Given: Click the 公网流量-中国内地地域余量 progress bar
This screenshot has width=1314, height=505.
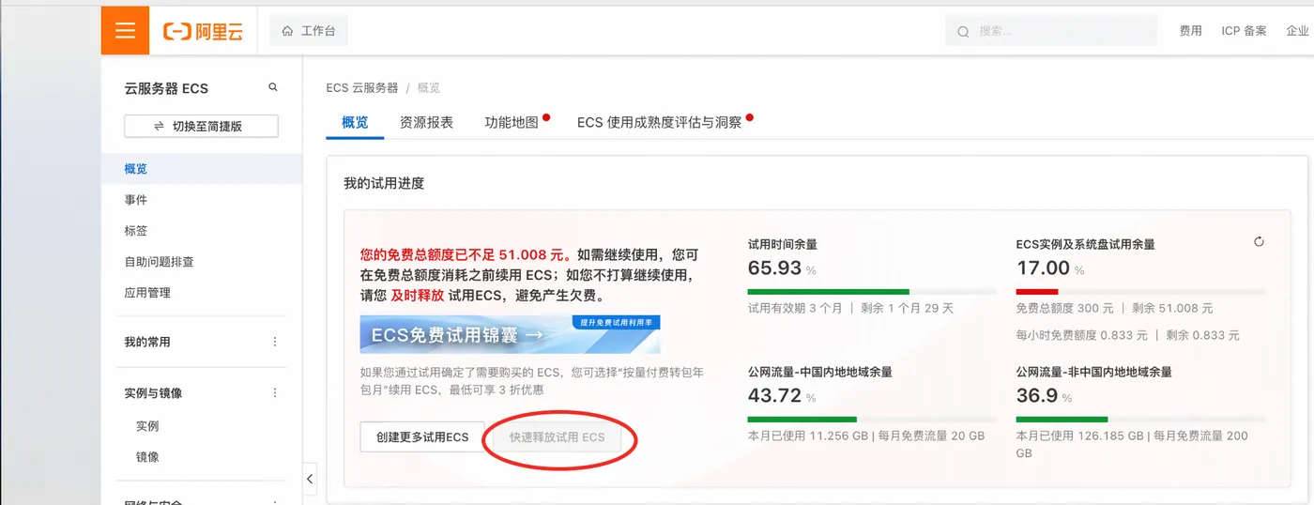Looking at the screenshot, I should pyautogui.click(x=872, y=420).
